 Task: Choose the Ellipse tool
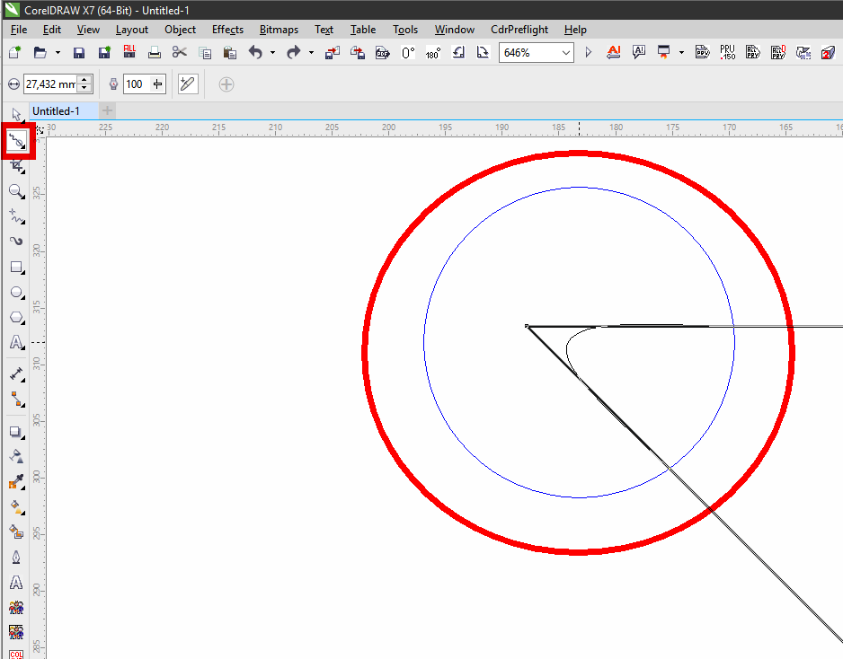(16, 293)
